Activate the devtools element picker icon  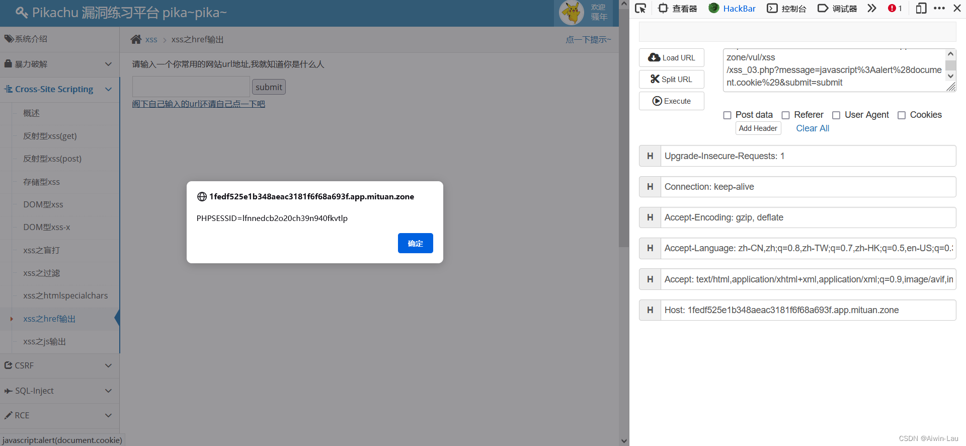[x=640, y=8]
